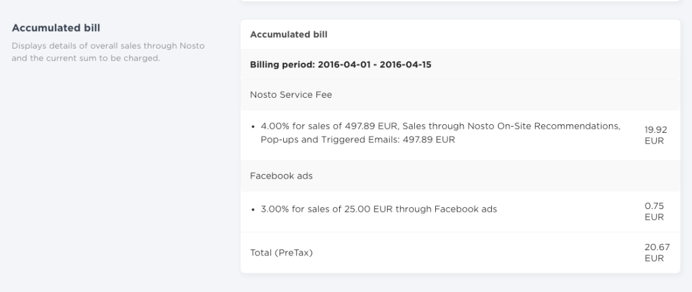Click the 'Pop-ups and Triggered Emails: 497.89 EUR' line
The height and width of the screenshot is (292, 692).
[357, 140]
